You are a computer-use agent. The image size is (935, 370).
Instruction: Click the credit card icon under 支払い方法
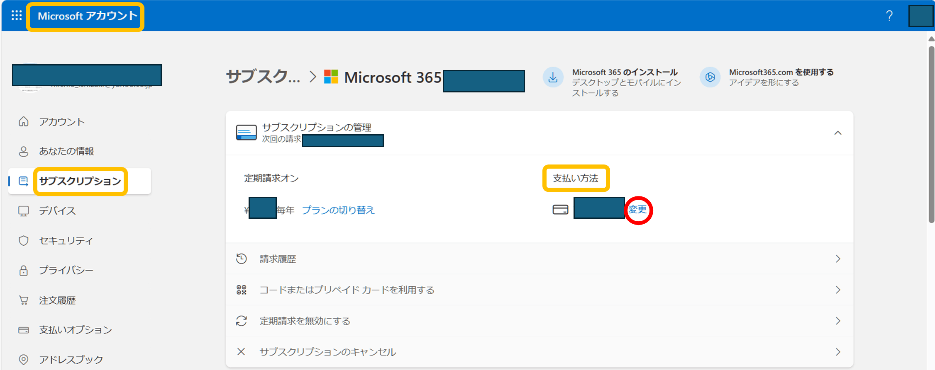[x=560, y=210]
